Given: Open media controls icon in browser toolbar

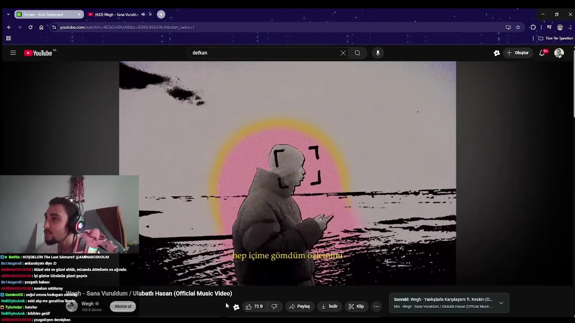Looking at the screenshot, I should [x=549, y=27].
